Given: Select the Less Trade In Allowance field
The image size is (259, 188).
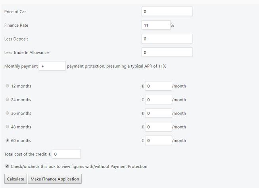Looking at the screenshot, I should (x=167, y=52).
